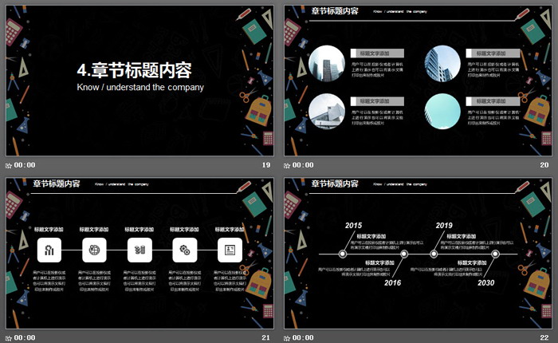Click the top-right glass building circle photo on slide 20
This screenshot has width=558, height=343.
(442, 63)
